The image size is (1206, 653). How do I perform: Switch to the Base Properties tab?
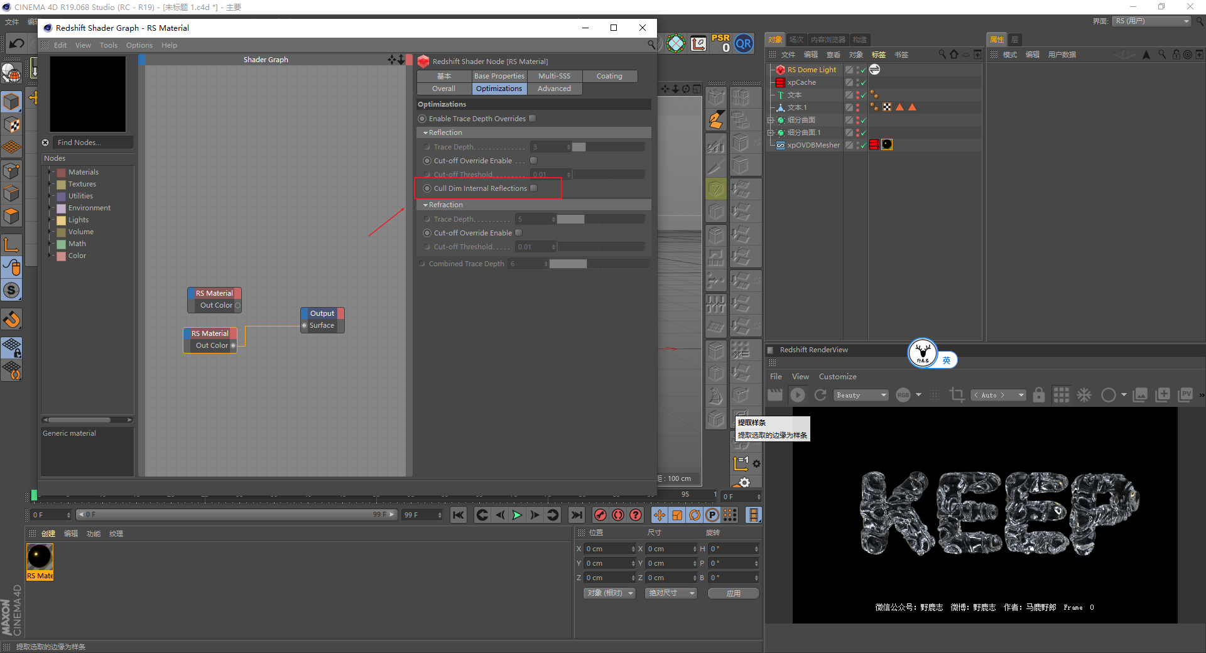click(x=499, y=76)
